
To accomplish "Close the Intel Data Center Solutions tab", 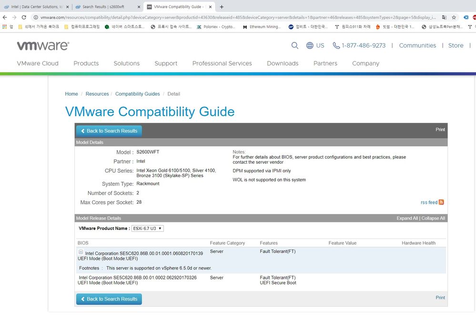I will (x=67, y=7).
